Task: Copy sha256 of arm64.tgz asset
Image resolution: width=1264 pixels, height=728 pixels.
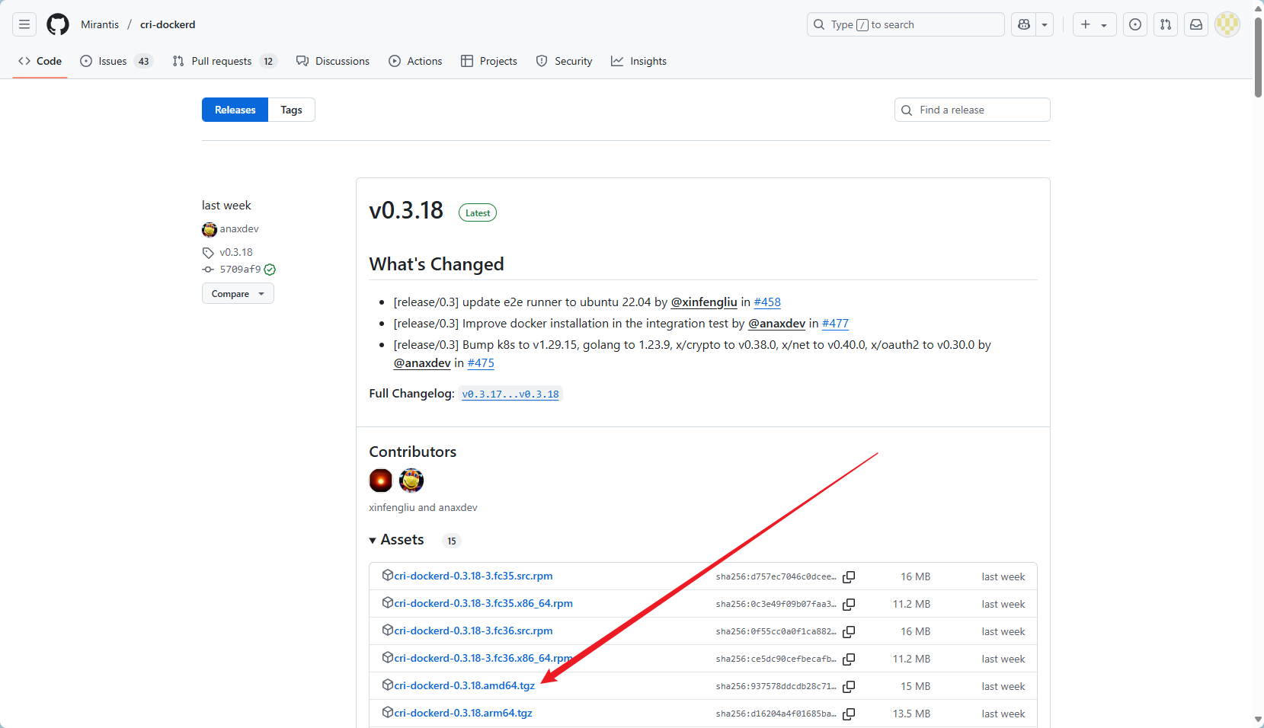Action: (x=849, y=714)
